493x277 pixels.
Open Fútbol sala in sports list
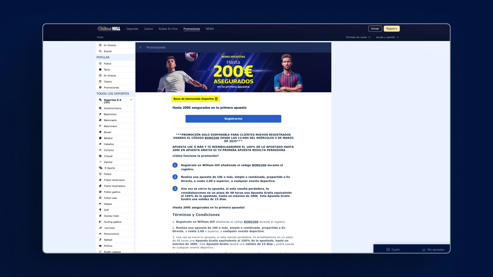(x=115, y=198)
